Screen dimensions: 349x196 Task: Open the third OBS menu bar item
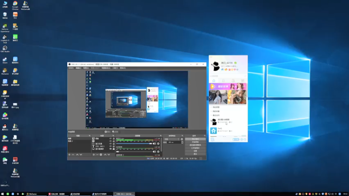tap(86, 68)
